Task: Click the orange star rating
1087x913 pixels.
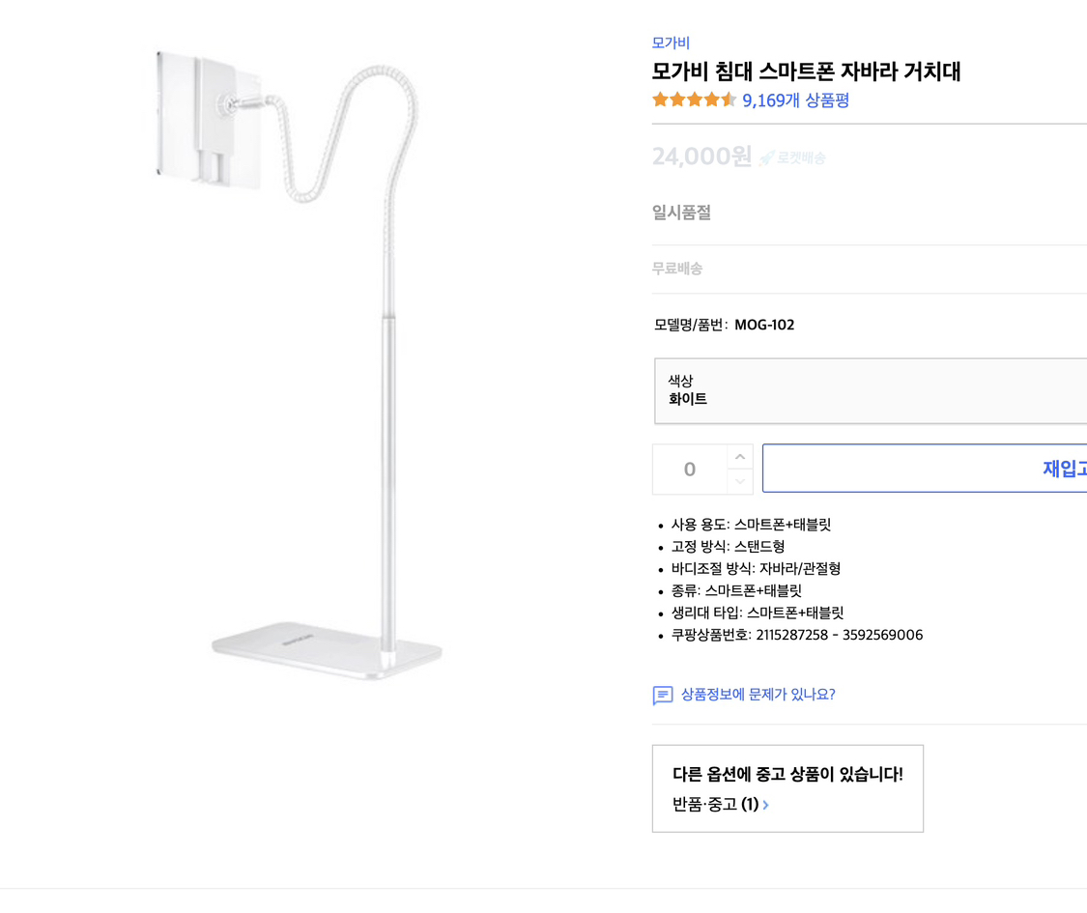Action: 694,100
